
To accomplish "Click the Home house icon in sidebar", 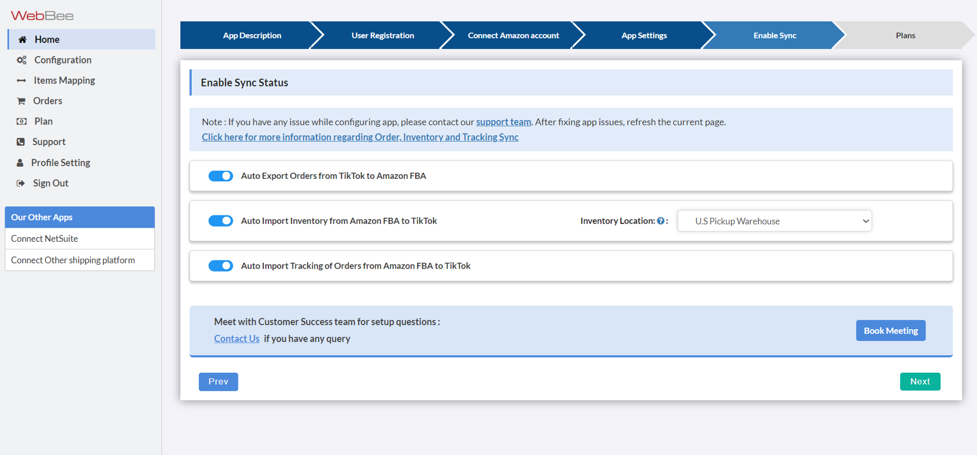I will coord(22,40).
